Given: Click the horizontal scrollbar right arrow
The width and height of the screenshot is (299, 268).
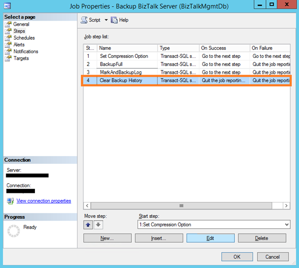Looking at the screenshot, I should 287,206.
